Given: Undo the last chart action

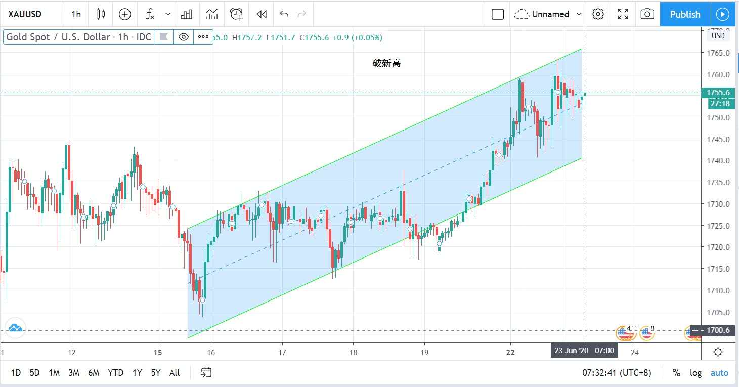Looking at the screenshot, I should (x=284, y=14).
